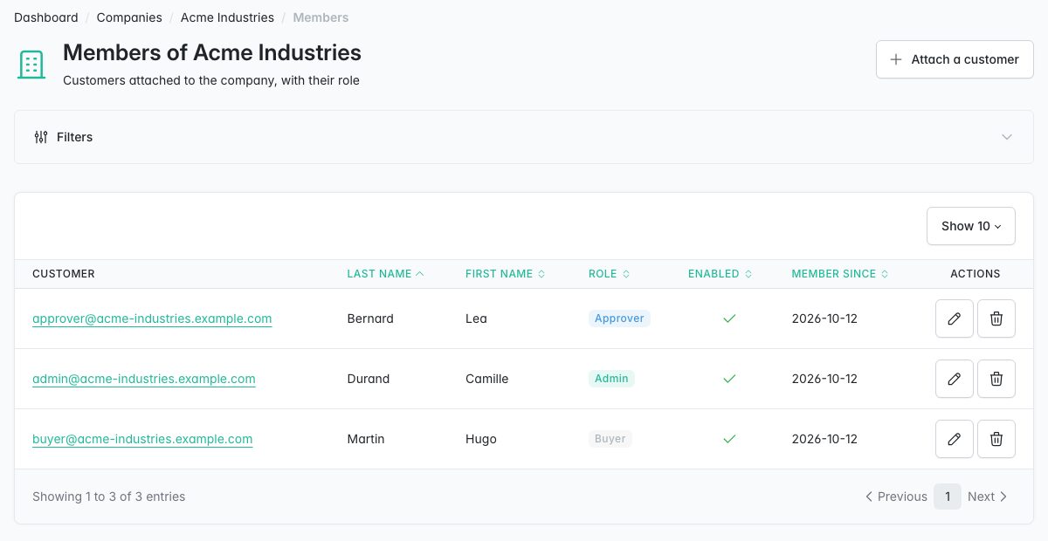Sort table by First Name
This screenshot has width=1048, height=541.
click(506, 274)
